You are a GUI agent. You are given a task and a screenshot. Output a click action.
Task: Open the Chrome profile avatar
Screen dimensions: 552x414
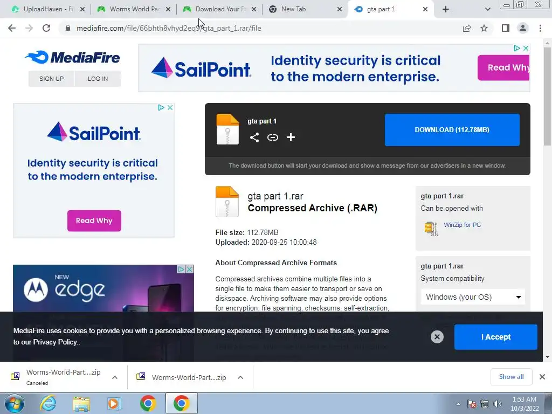point(523,28)
